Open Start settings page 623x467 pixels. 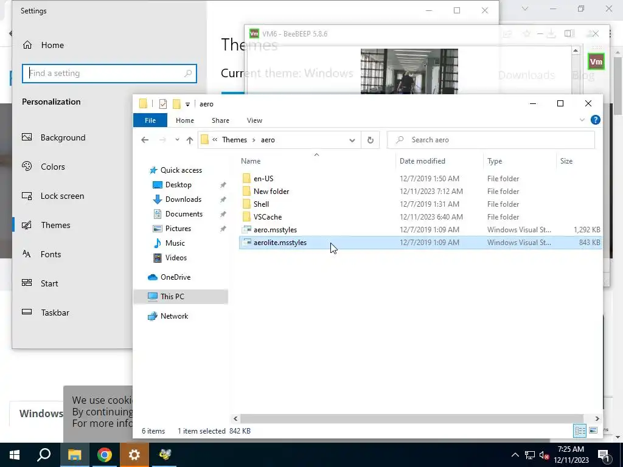pyautogui.click(x=49, y=283)
